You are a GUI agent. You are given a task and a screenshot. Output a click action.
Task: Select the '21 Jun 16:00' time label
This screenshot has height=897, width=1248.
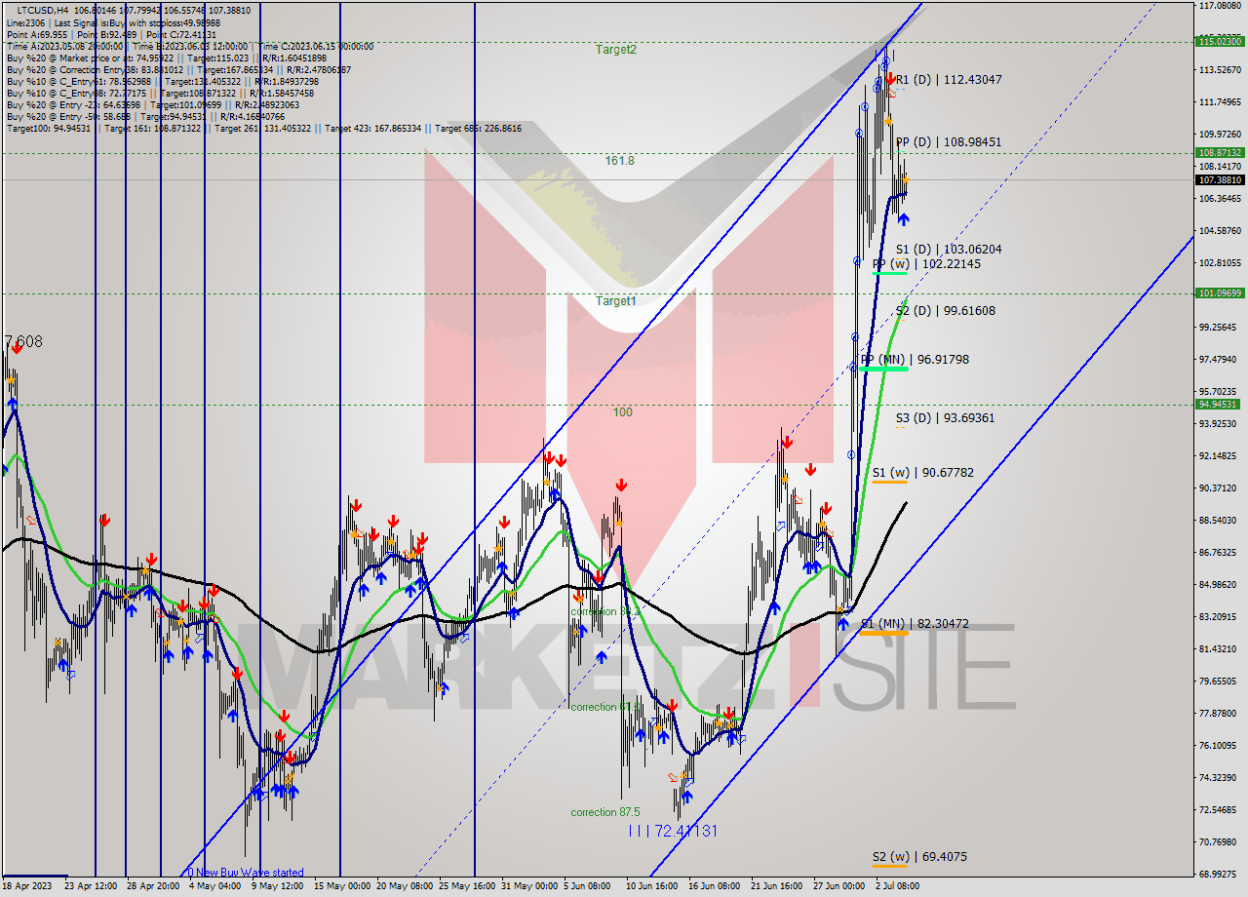coord(777,886)
